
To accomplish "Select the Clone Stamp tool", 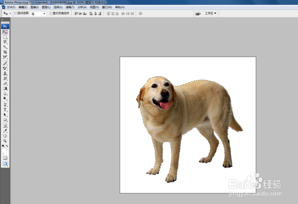I will coord(5,73).
